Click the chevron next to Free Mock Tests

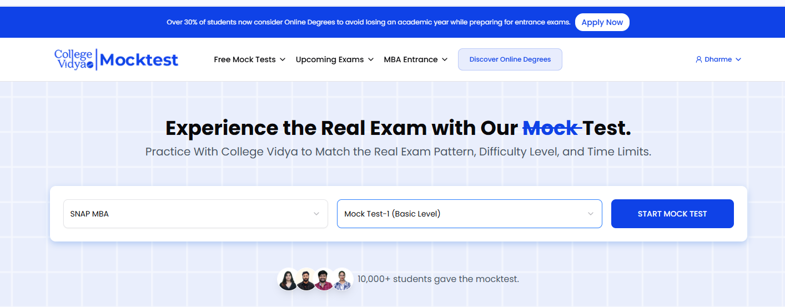(x=283, y=59)
